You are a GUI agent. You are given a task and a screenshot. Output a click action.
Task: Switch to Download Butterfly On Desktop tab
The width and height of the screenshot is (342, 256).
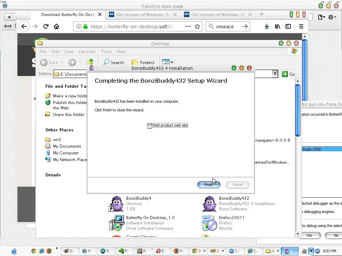pos(68,15)
